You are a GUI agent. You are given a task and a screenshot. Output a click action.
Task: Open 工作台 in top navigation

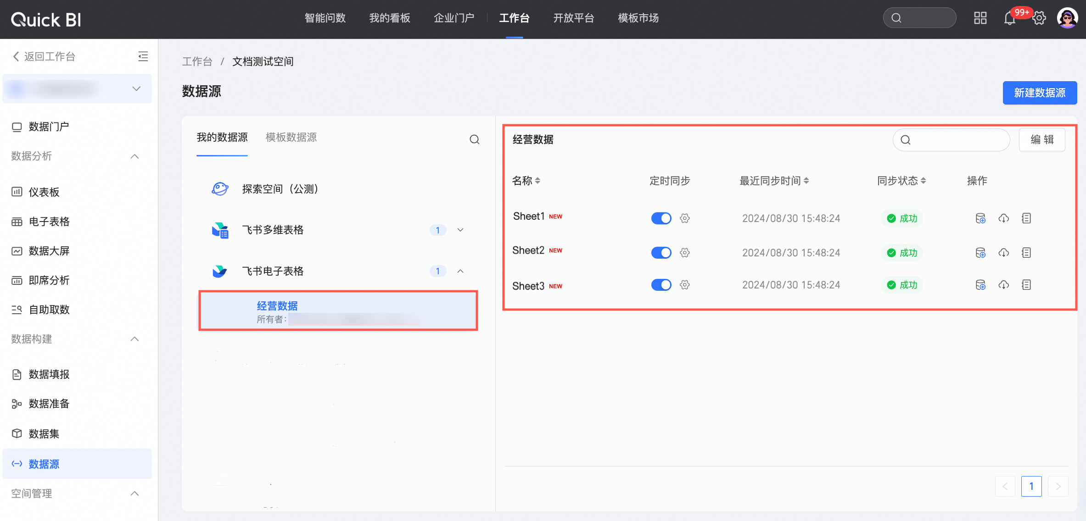515,18
